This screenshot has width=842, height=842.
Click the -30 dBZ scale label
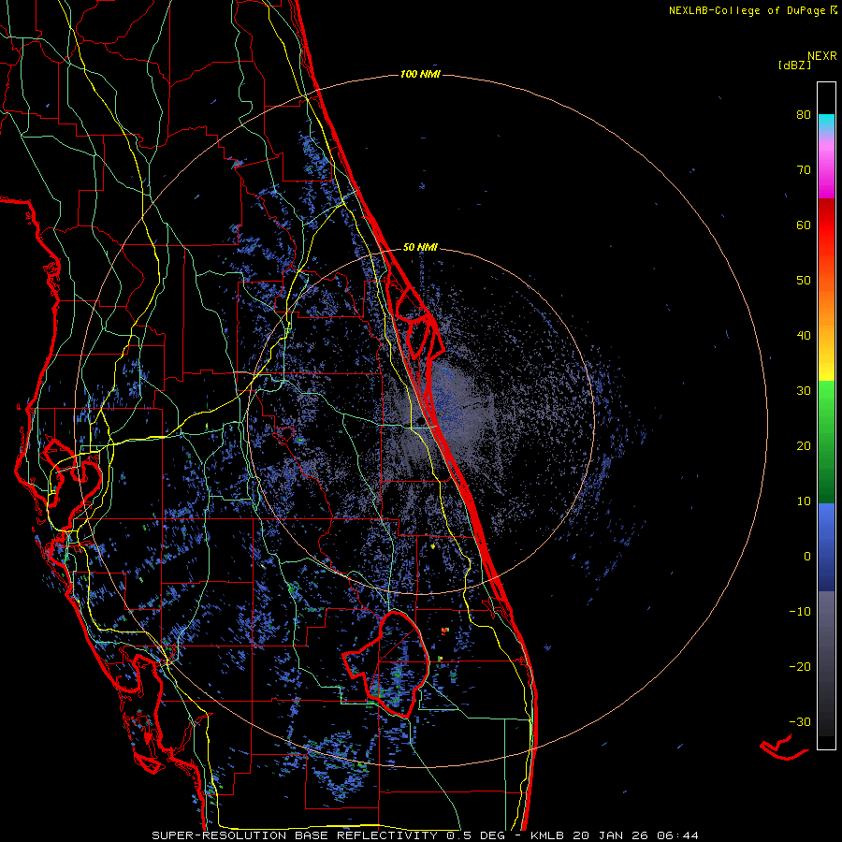pos(800,721)
